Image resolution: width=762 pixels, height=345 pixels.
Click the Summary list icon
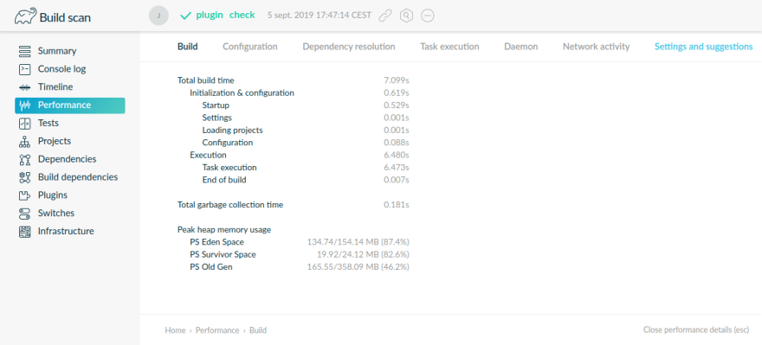point(24,51)
